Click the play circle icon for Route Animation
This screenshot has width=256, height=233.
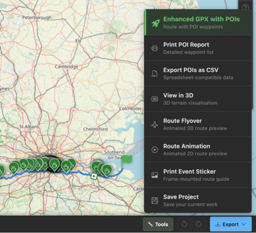155,150
